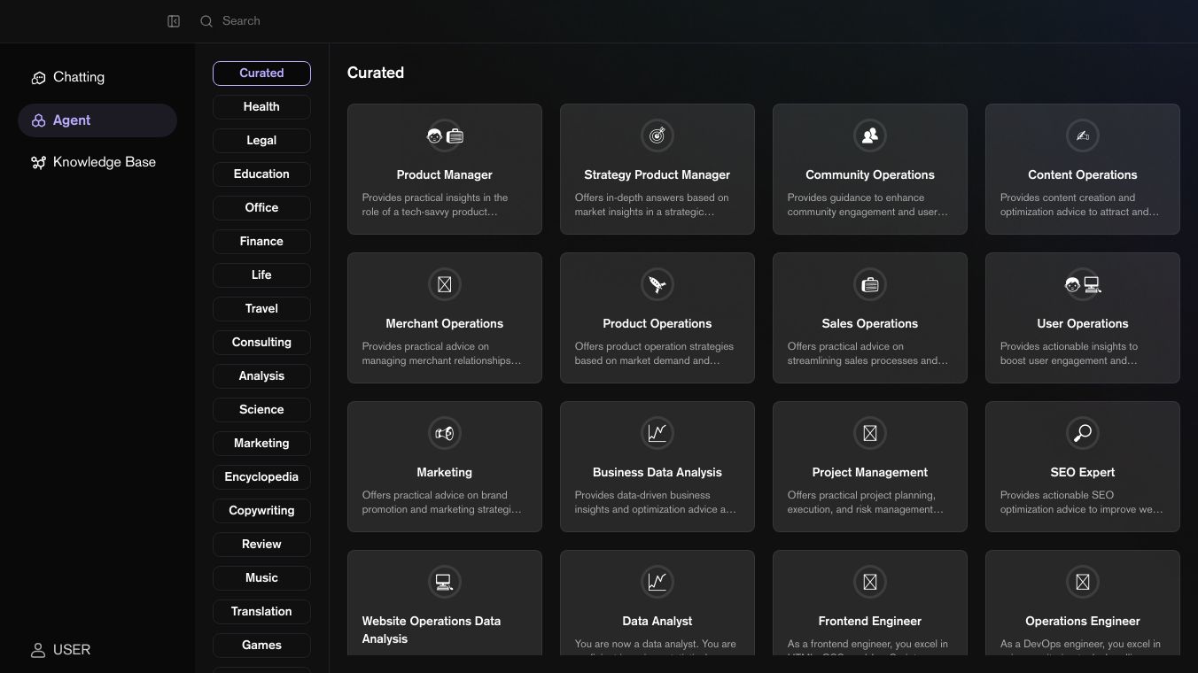
Task: Click the megaphone icon on Marketing card
Action: 444,433
